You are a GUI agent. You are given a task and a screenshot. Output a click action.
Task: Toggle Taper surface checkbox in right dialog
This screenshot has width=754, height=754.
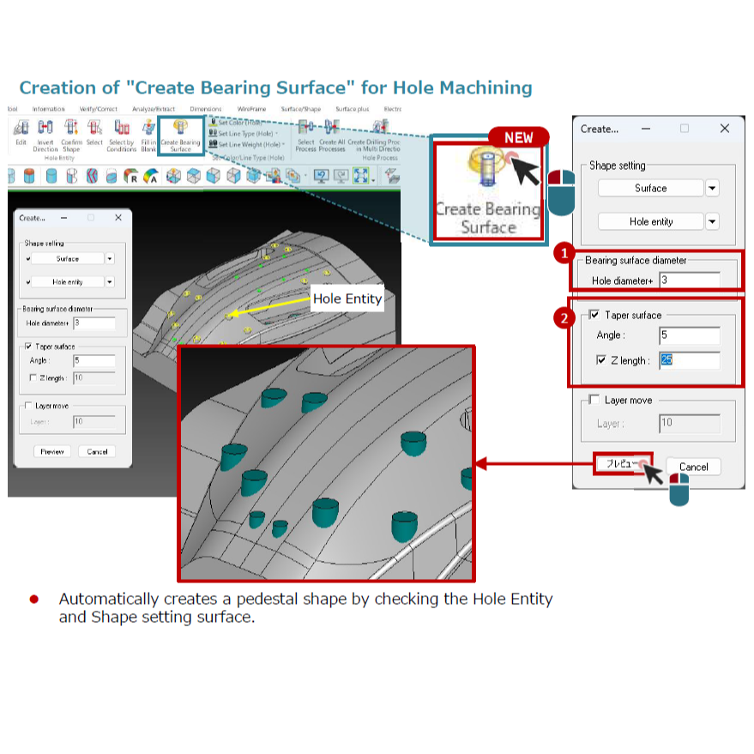pyautogui.click(x=594, y=315)
